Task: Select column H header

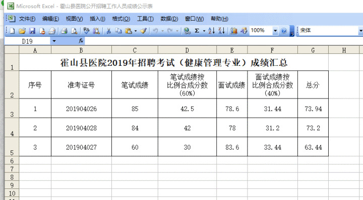Action: [x=344, y=50]
